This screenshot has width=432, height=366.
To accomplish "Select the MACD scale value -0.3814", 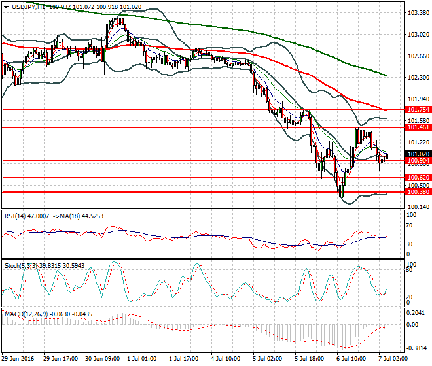I will tap(417, 348).
